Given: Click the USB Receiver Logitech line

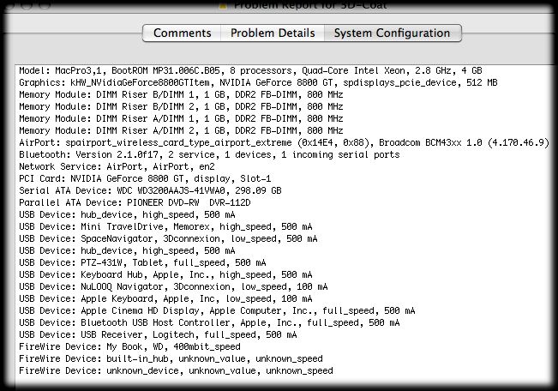Looking at the screenshot, I should point(158,334).
